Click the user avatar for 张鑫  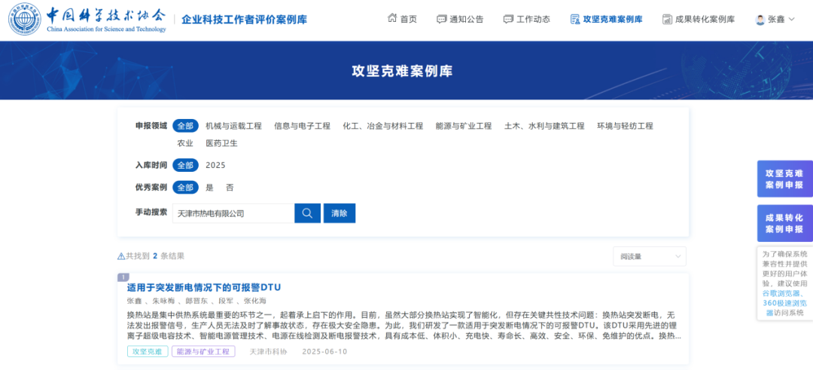(760, 20)
